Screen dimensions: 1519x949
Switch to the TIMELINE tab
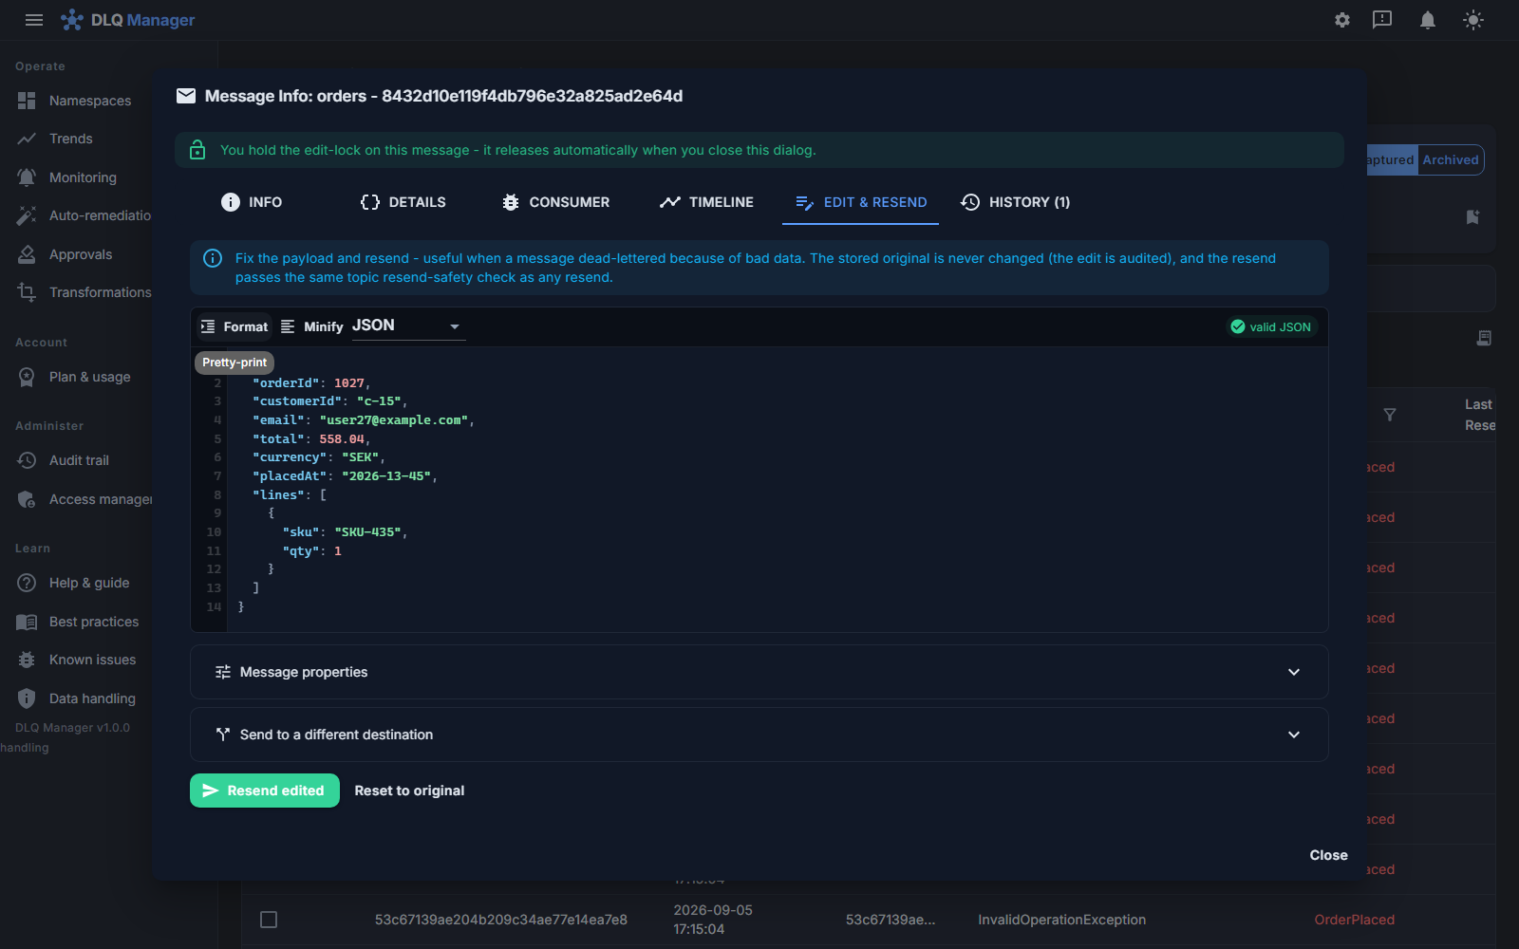[706, 202]
